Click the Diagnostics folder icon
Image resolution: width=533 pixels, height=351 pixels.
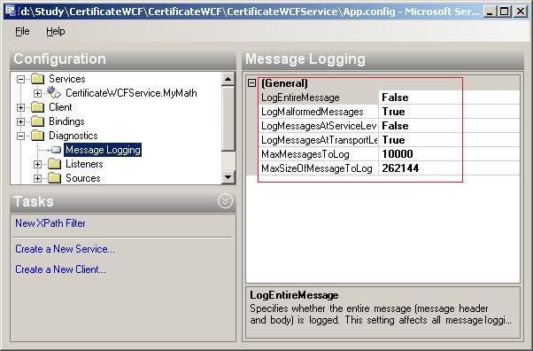coord(38,136)
